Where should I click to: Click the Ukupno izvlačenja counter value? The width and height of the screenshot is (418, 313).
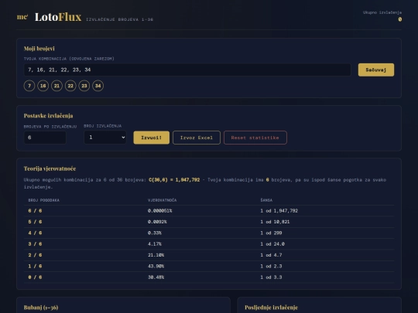coord(400,19)
